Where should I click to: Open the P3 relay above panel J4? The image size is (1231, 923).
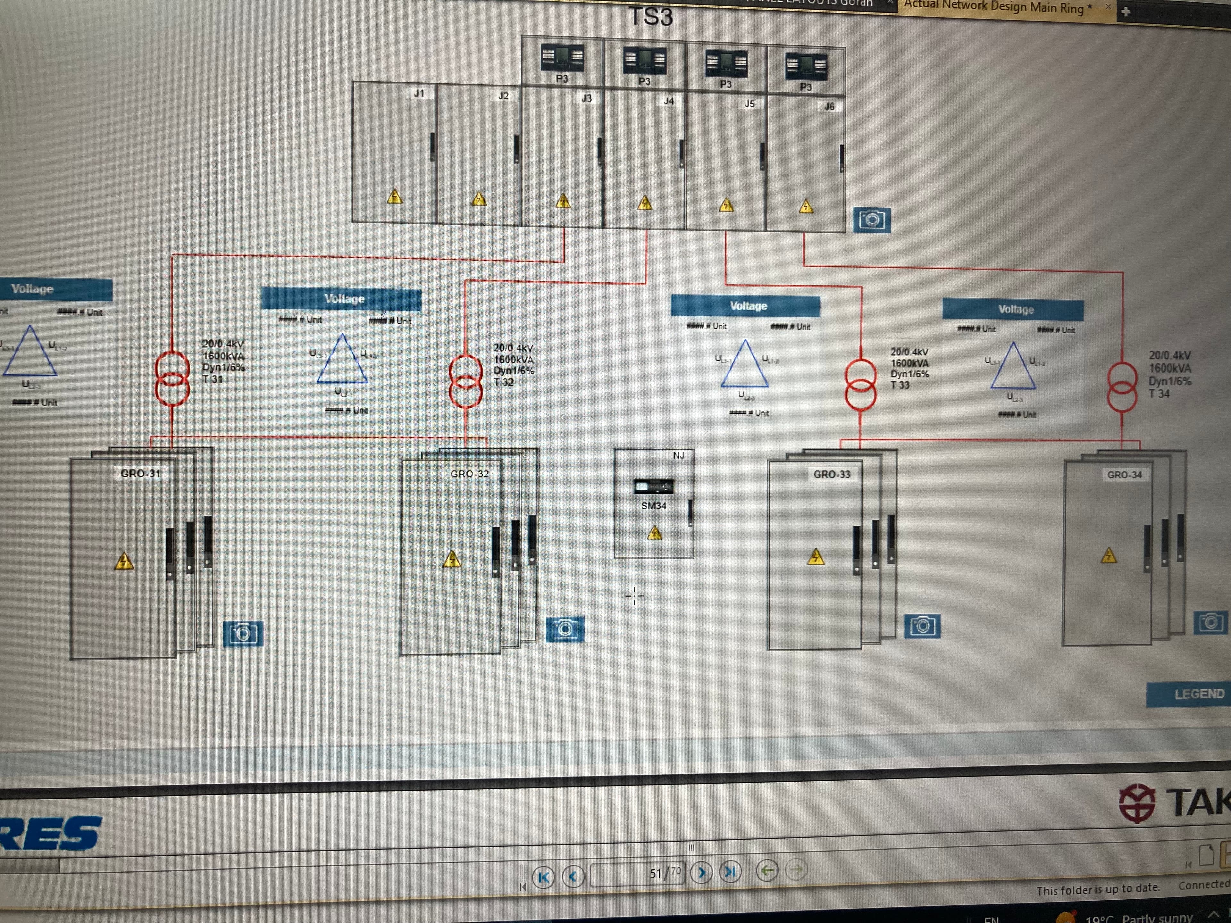pos(644,61)
